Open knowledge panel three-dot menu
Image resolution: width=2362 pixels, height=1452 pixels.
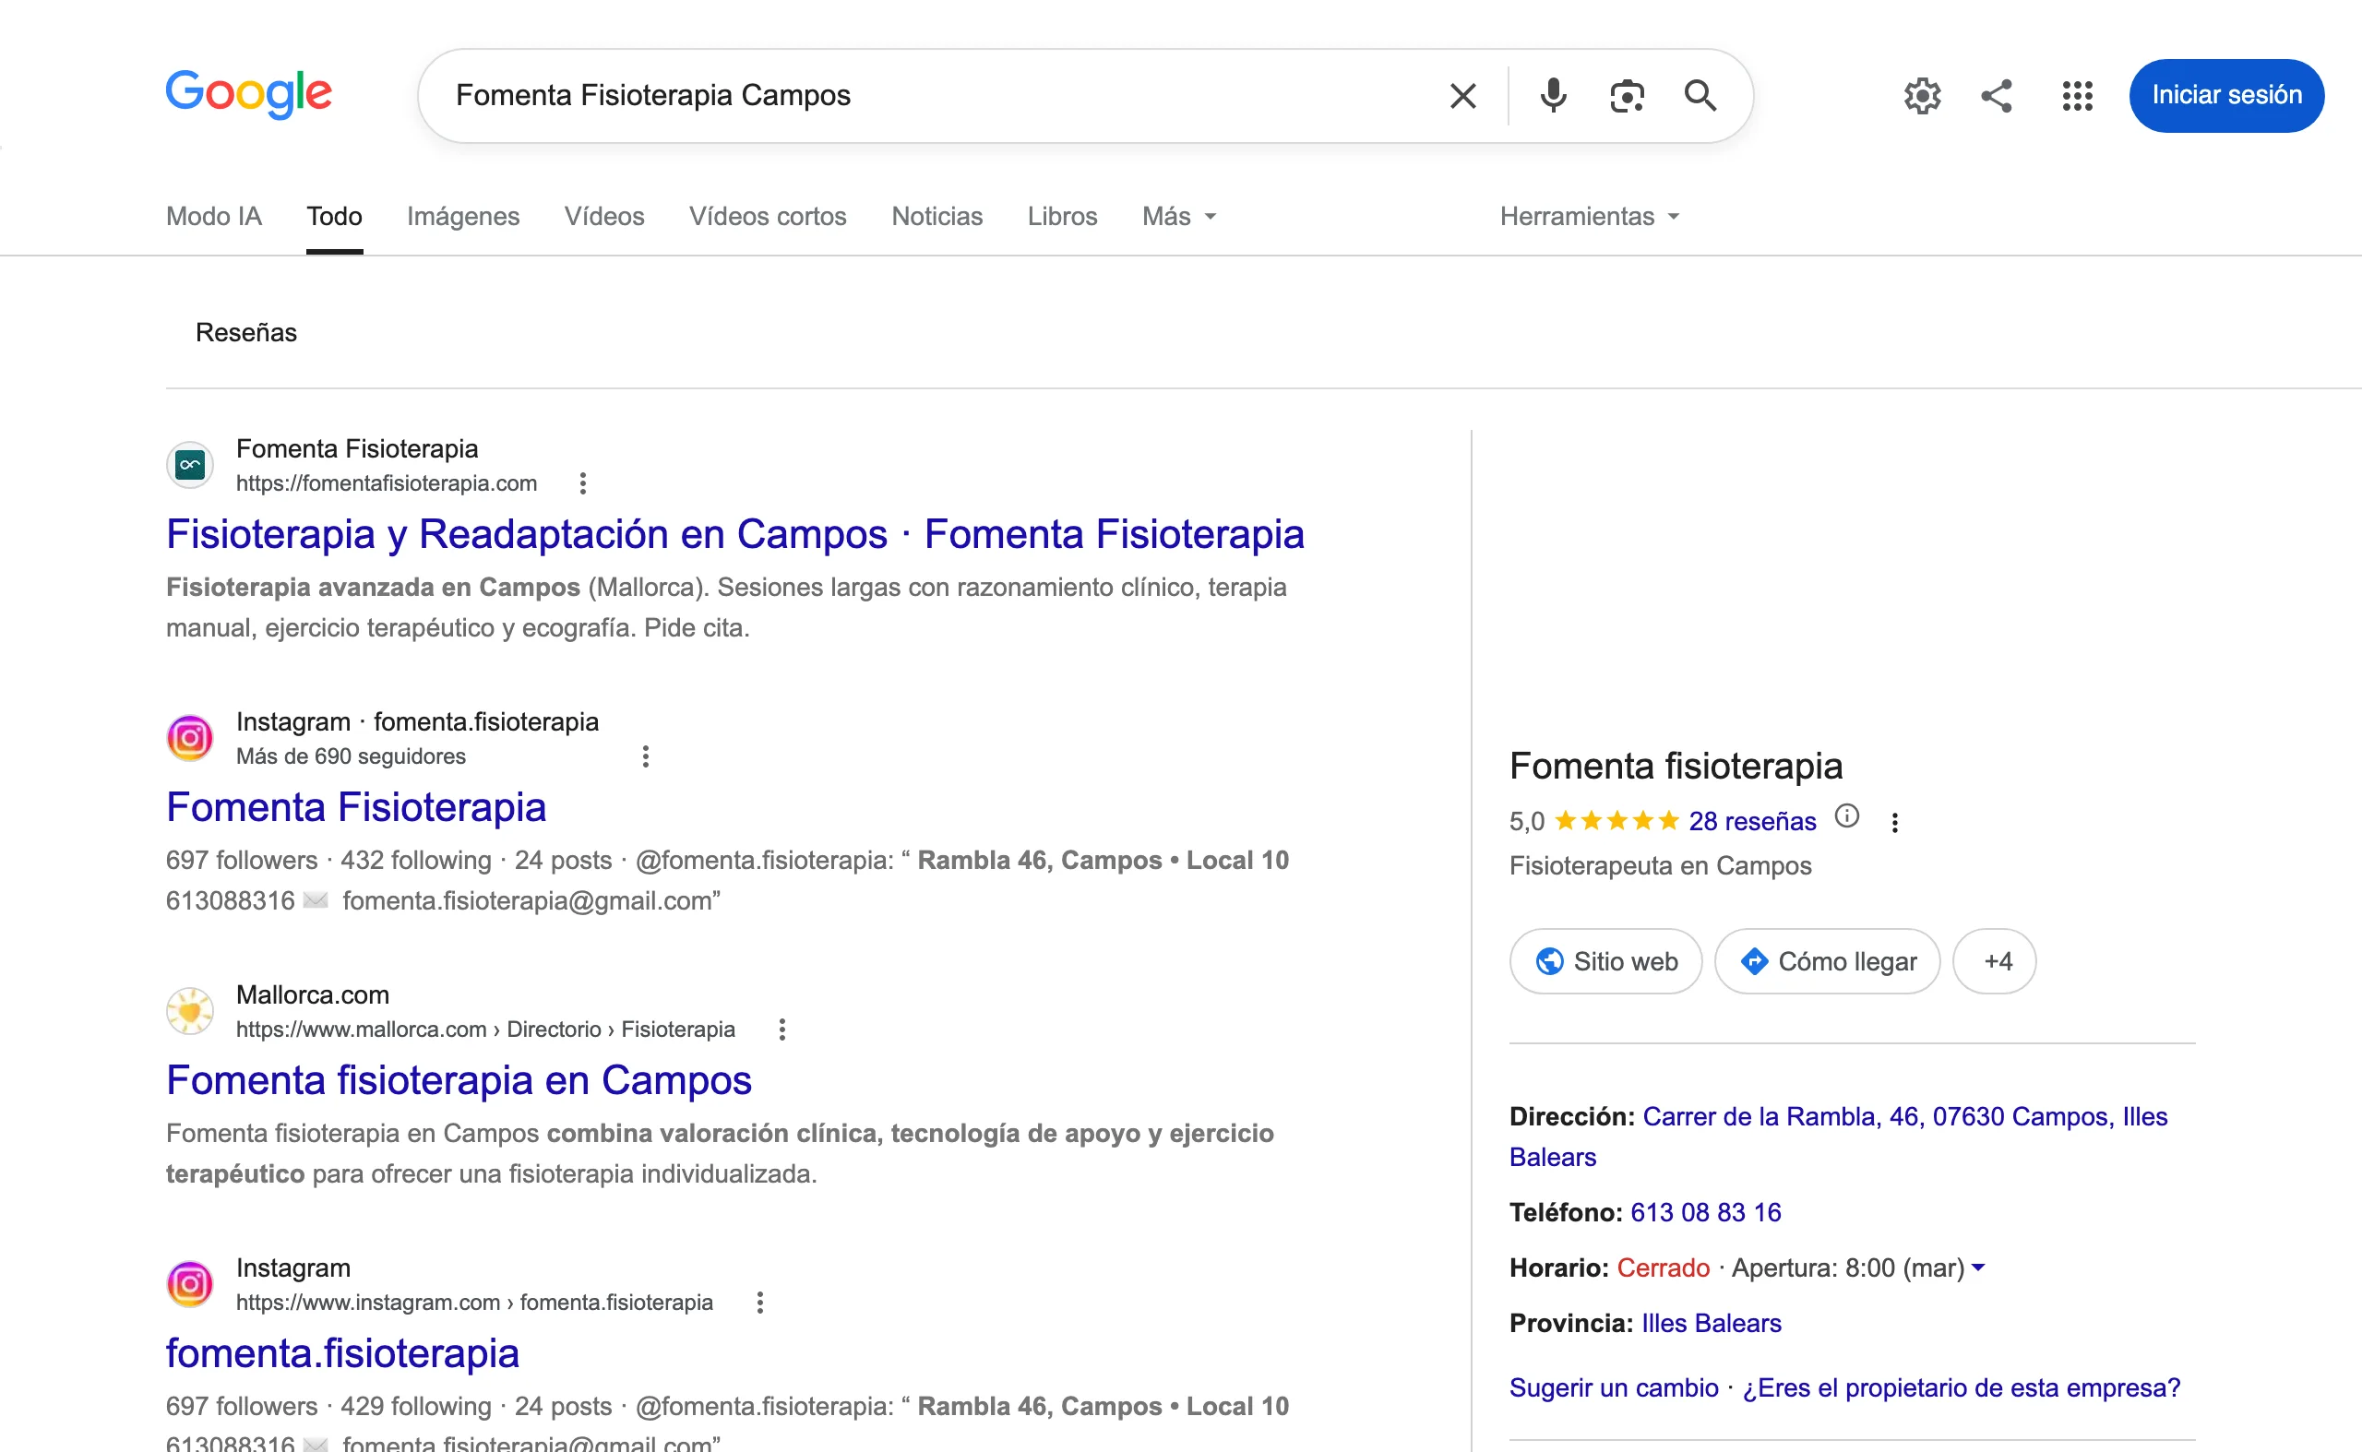1894,822
